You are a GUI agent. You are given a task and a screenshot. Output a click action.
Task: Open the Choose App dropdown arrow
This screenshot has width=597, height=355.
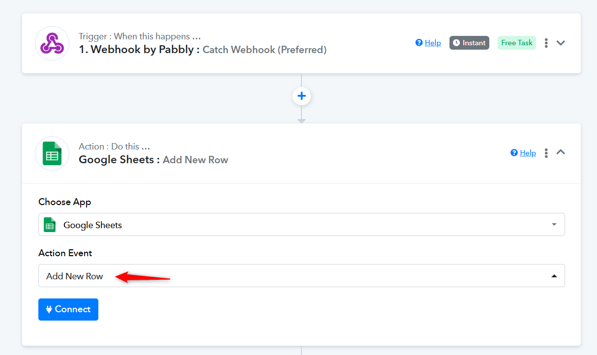[x=554, y=225]
